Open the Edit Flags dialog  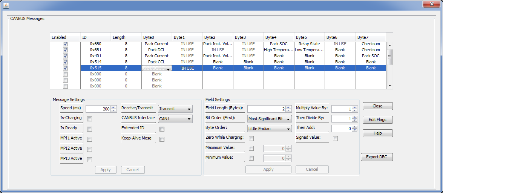(377, 120)
